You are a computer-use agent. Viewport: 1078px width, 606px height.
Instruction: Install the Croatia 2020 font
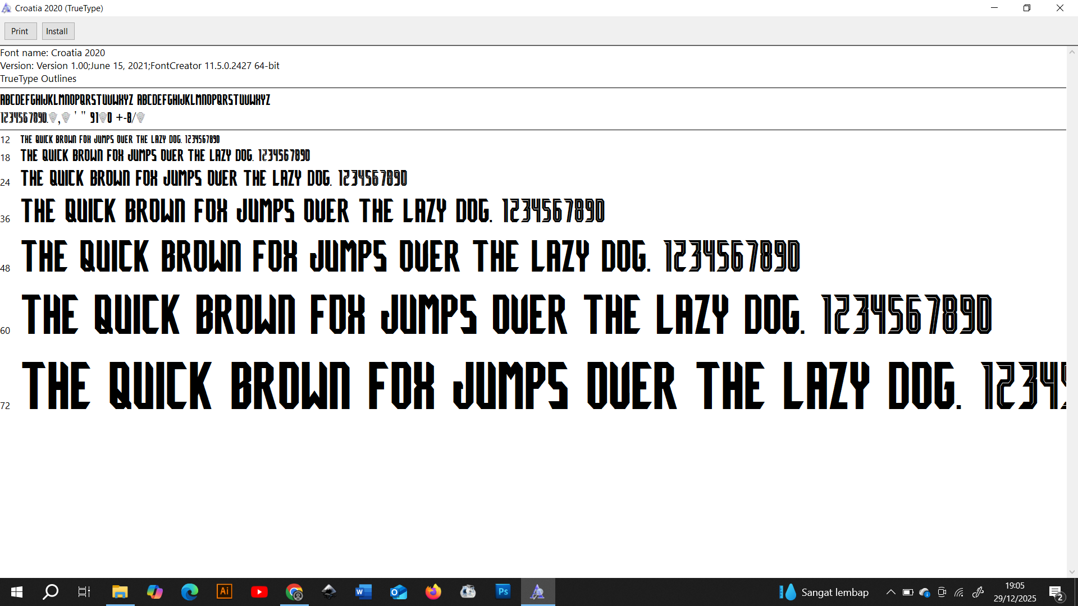[x=57, y=31]
